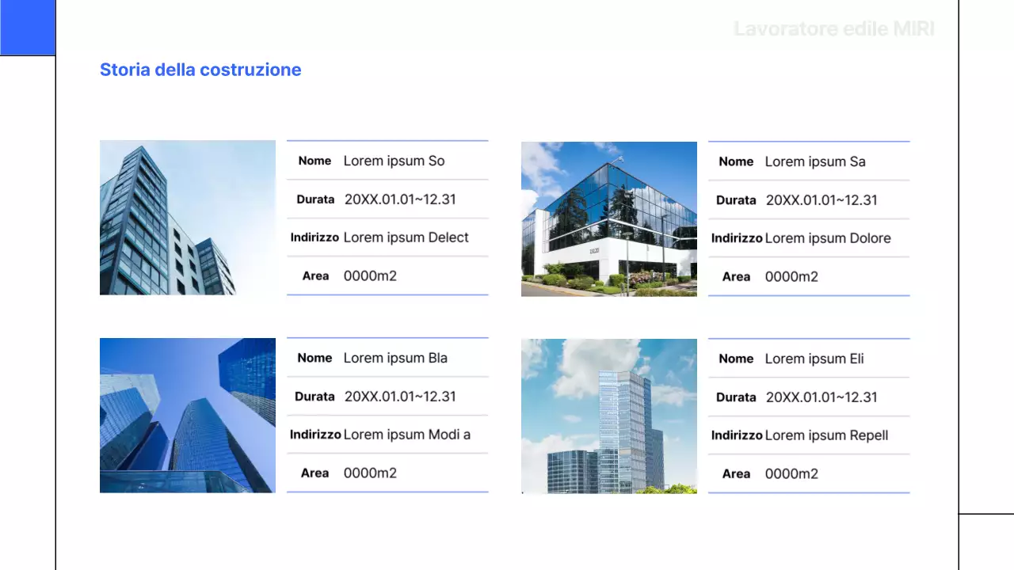
Task: Select the 'Lorem ipsum Sa' name text
Action: point(815,161)
